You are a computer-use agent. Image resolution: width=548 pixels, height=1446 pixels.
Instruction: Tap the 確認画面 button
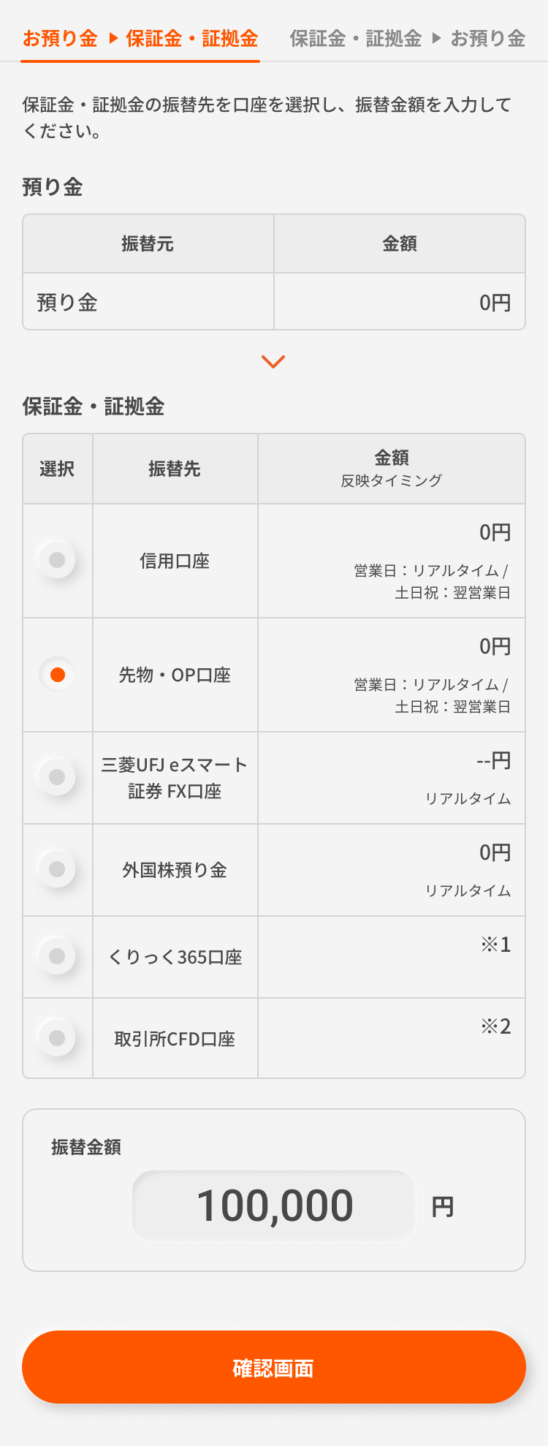click(274, 1367)
